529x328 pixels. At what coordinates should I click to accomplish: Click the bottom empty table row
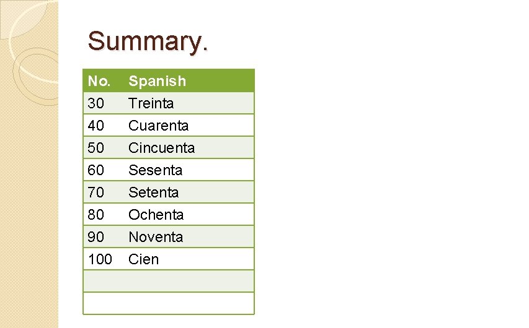click(x=169, y=303)
